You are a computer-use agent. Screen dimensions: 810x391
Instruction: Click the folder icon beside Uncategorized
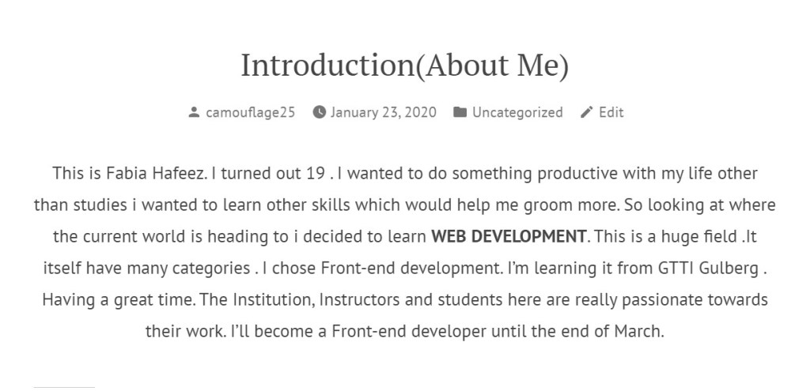point(460,112)
